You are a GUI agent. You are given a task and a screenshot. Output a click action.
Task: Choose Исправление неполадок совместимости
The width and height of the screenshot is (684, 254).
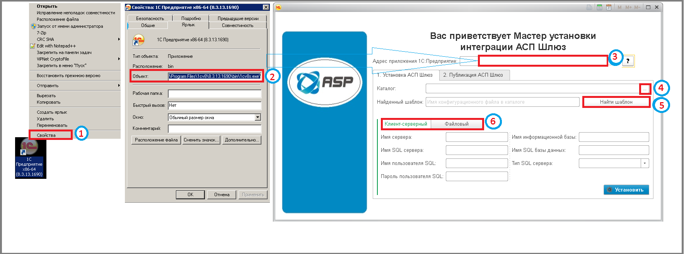(76, 13)
